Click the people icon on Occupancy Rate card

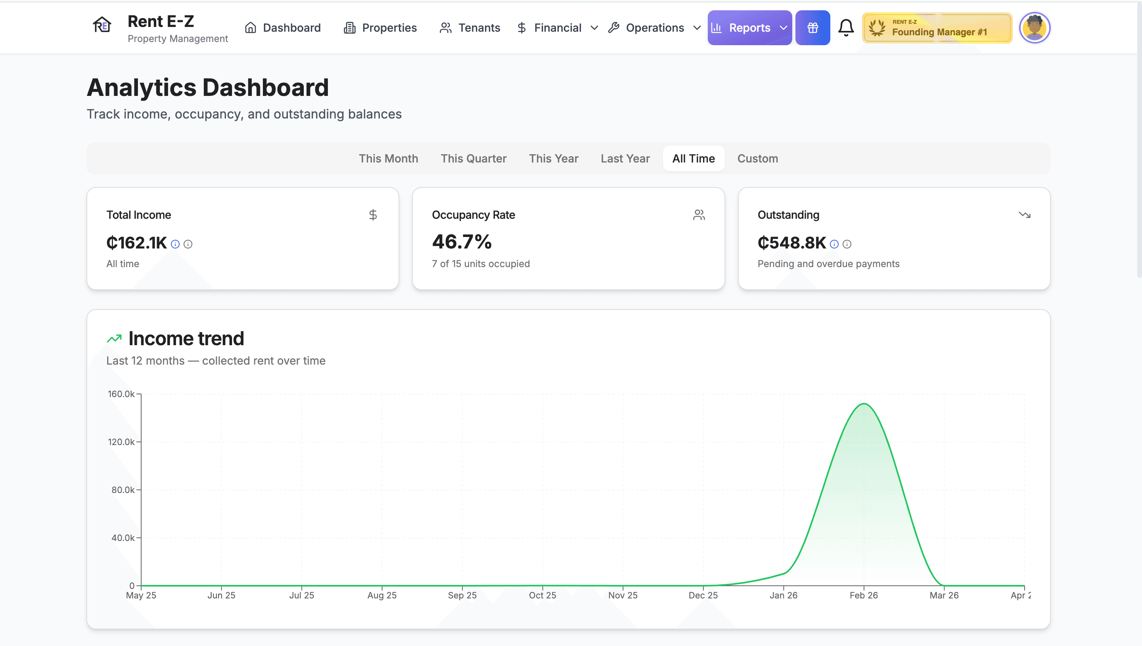coord(699,215)
